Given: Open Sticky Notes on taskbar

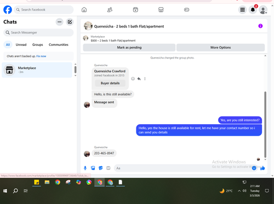Looking at the screenshot, I should pos(37,182).
